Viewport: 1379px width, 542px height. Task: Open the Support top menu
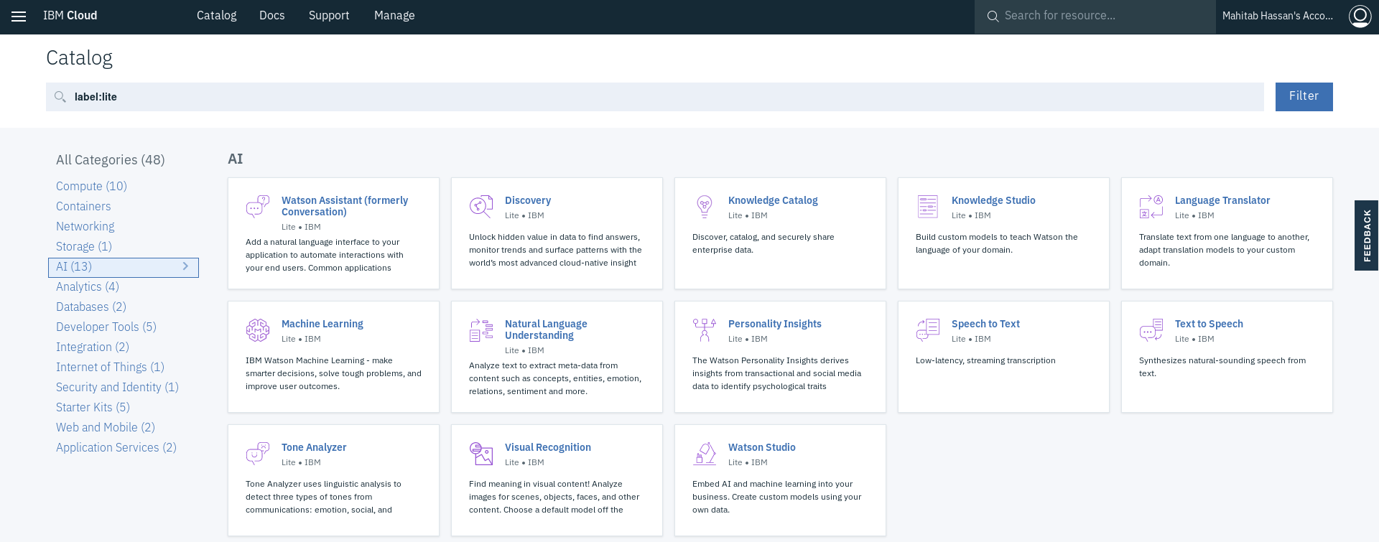tap(329, 16)
